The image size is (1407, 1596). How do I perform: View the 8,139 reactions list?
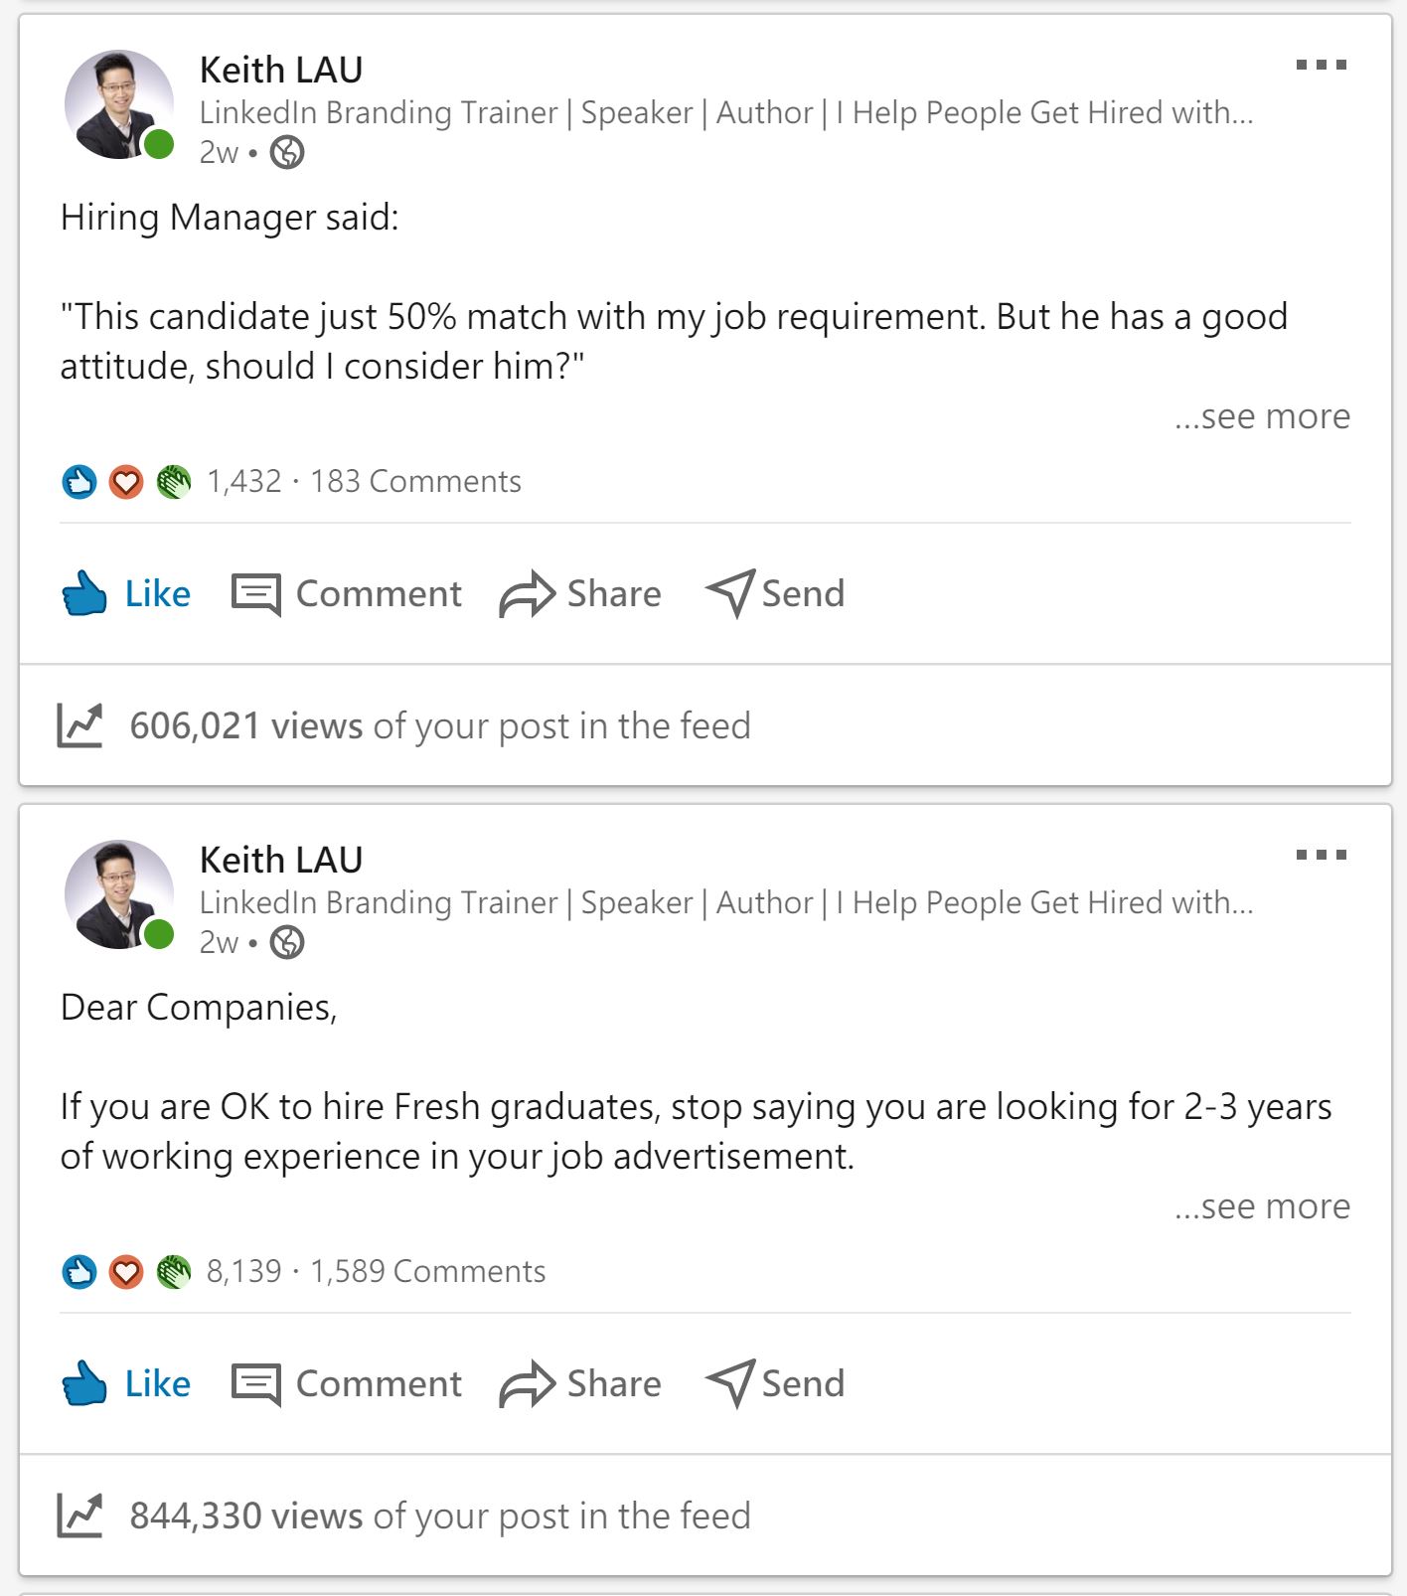coord(243,1272)
